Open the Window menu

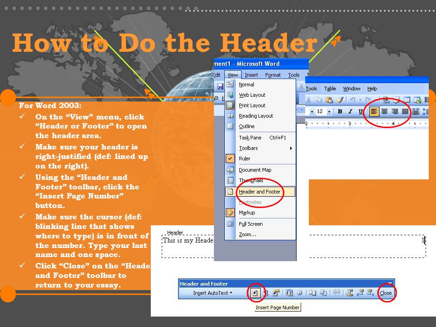click(x=352, y=89)
